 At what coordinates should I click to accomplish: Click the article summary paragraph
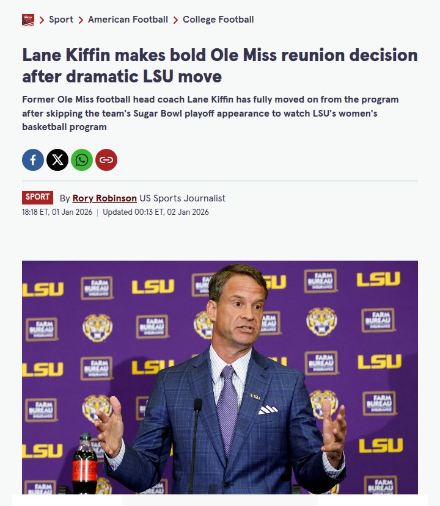tap(211, 113)
